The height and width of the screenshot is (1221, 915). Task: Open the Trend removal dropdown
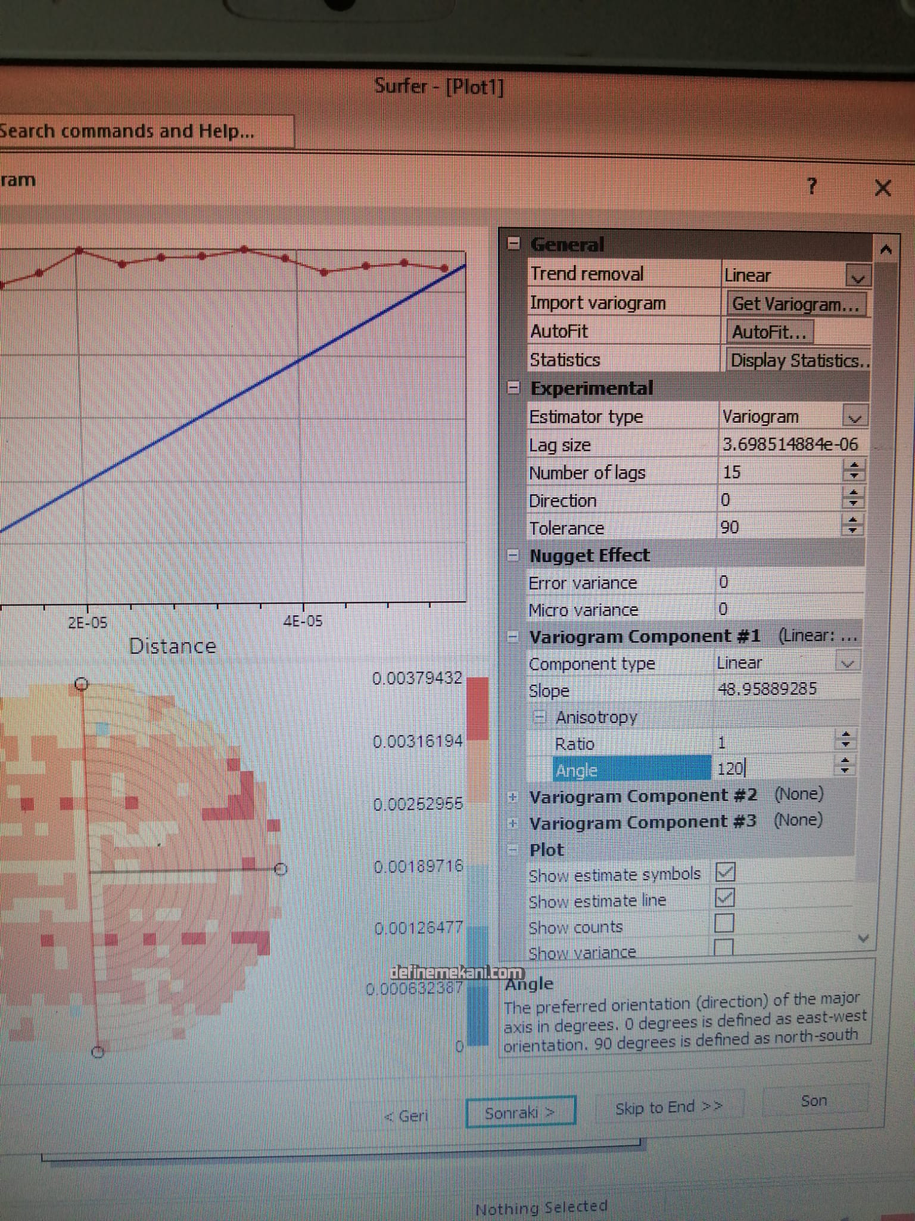(857, 277)
